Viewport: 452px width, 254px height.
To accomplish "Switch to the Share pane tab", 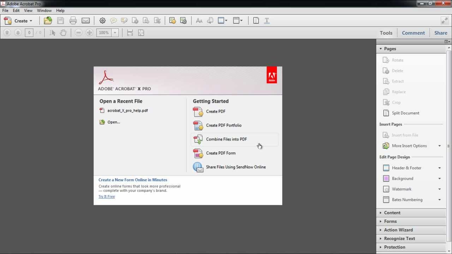I will pyautogui.click(x=441, y=33).
